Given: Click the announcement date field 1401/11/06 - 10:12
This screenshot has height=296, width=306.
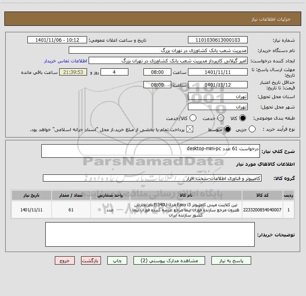Looking at the screenshot, I should 57,40.
